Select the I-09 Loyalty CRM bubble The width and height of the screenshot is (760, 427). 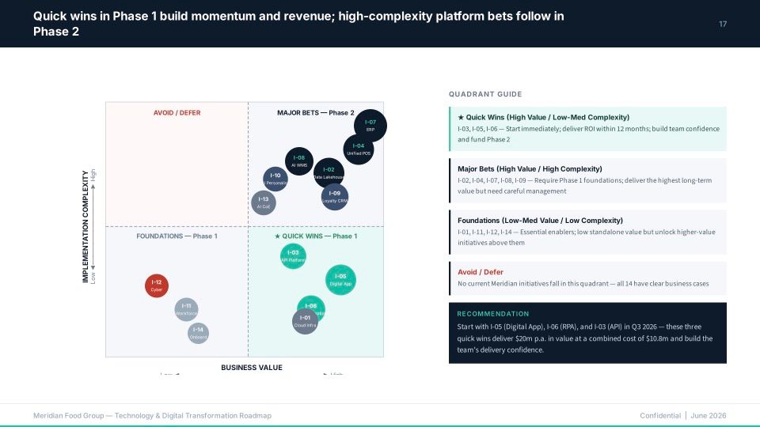tap(334, 197)
